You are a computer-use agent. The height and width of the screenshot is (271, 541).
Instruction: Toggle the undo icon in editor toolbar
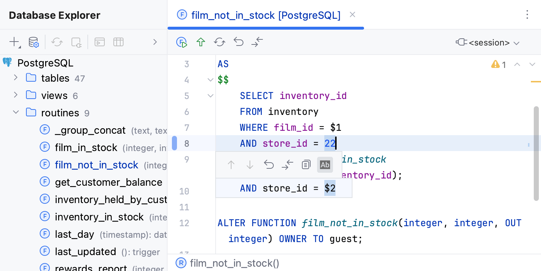coord(238,42)
